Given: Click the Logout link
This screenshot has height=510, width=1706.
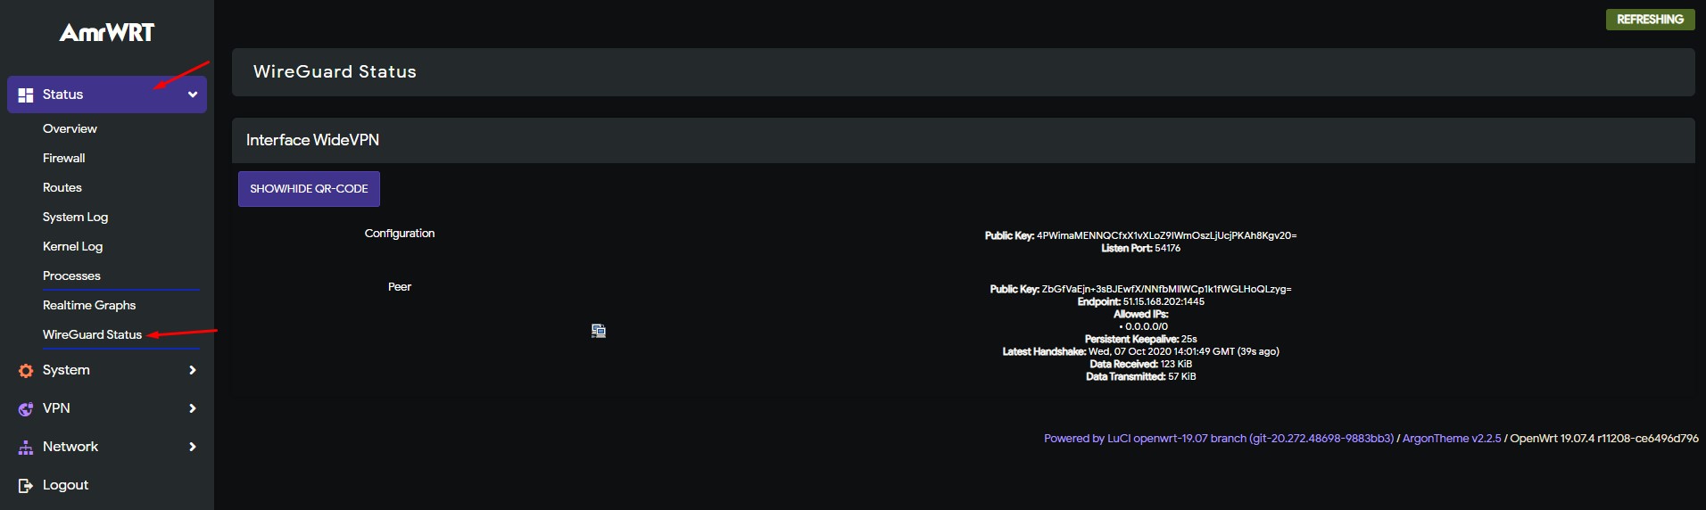Looking at the screenshot, I should 66,485.
